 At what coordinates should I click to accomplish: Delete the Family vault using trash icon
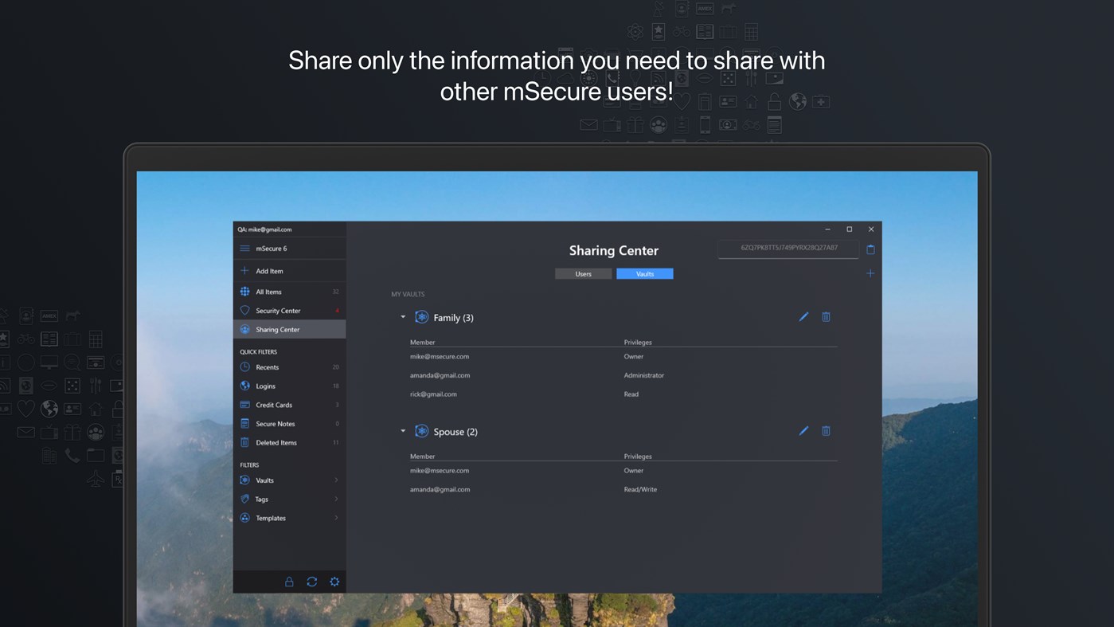point(826,317)
